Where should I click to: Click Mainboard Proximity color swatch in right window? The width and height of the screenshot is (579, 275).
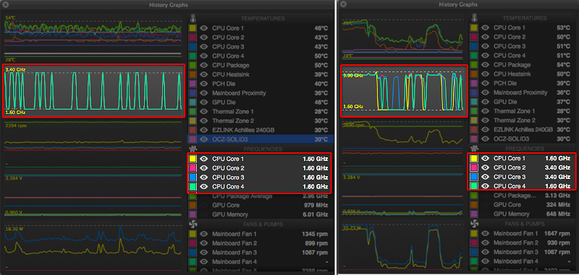474,92
